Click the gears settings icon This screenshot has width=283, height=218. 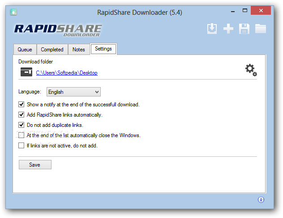coord(251,70)
